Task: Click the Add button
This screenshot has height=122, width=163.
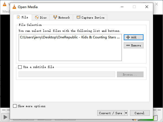Action: pos(133,37)
